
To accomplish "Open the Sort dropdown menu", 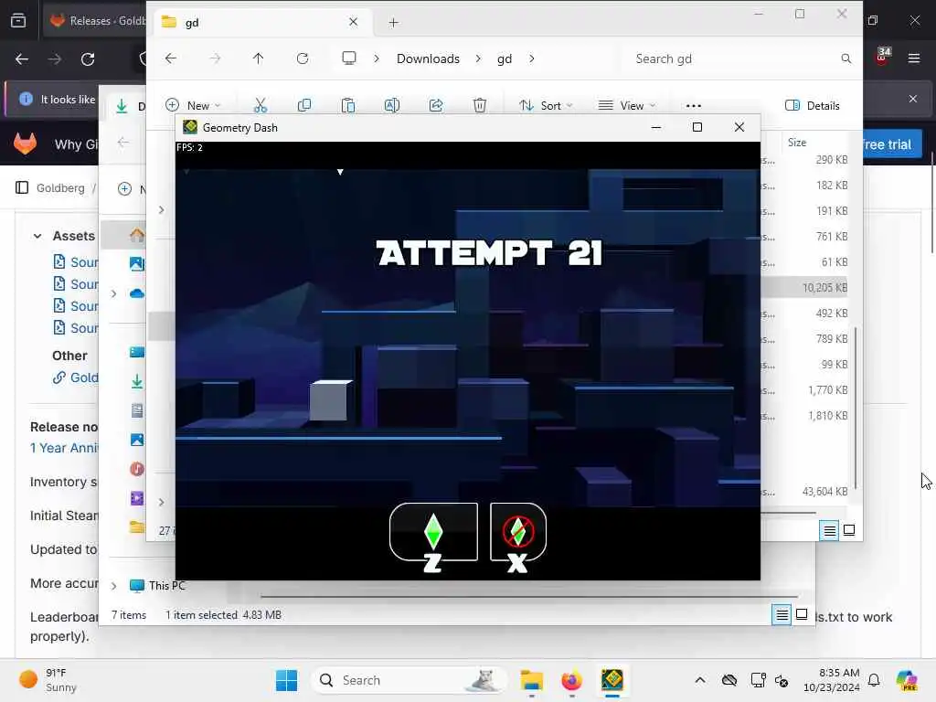I will click(x=546, y=106).
